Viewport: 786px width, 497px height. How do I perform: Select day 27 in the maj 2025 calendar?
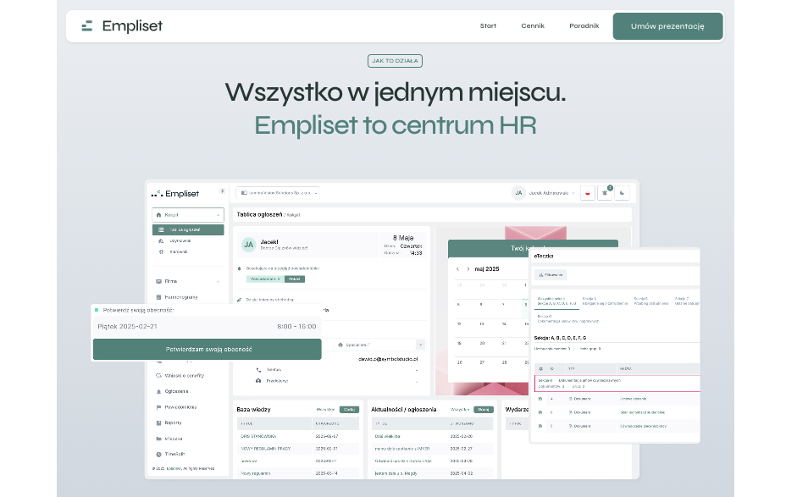click(x=482, y=362)
